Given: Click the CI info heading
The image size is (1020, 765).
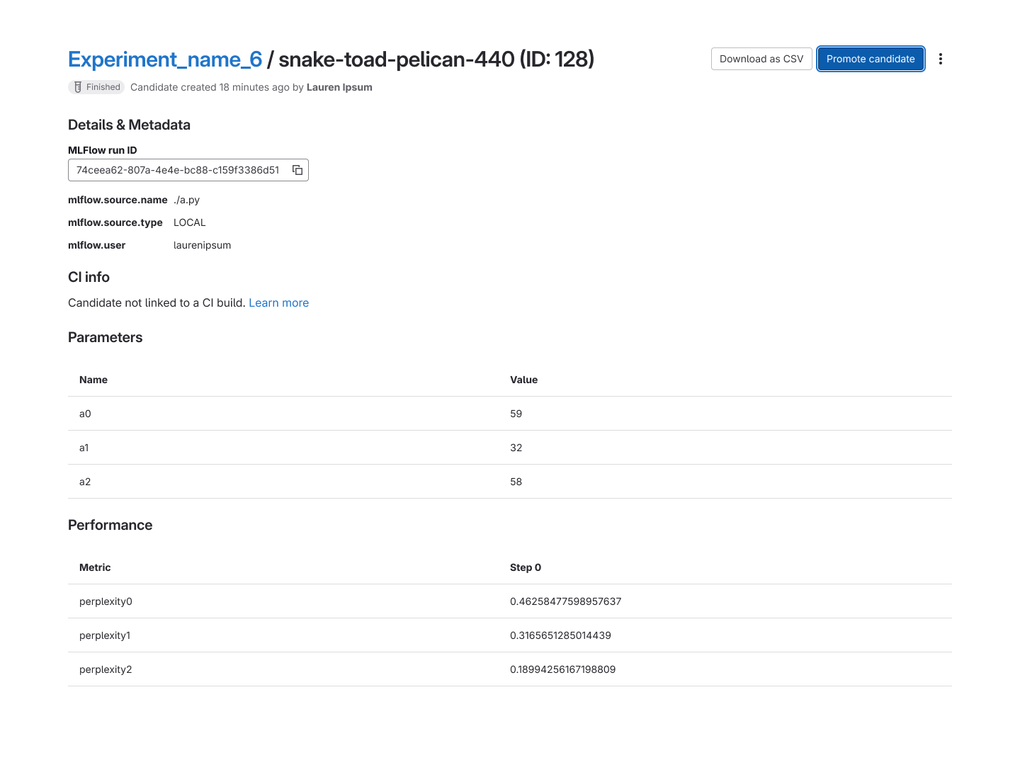Looking at the screenshot, I should [x=89, y=277].
